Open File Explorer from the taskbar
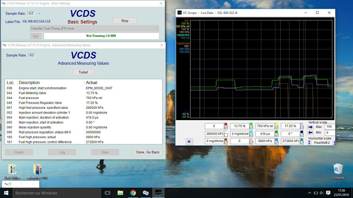The image size is (353, 198). pos(120,193)
